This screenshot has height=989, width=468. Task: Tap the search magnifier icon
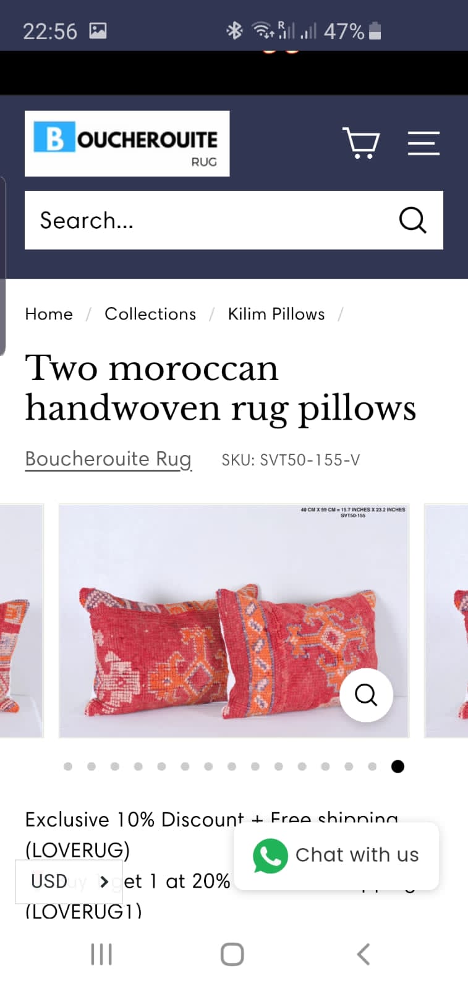(x=412, y=220)
